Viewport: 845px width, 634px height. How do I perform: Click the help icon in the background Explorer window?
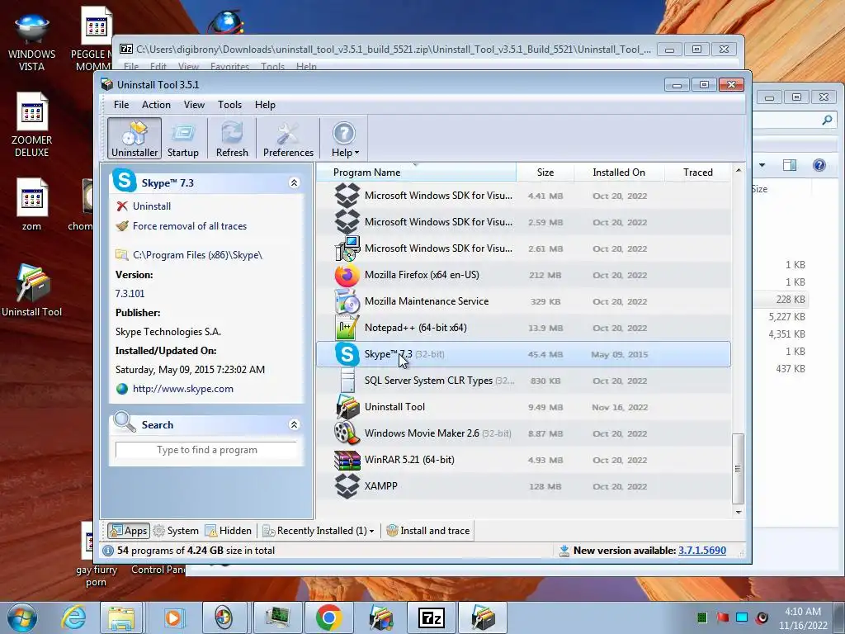tap(819, 165)
